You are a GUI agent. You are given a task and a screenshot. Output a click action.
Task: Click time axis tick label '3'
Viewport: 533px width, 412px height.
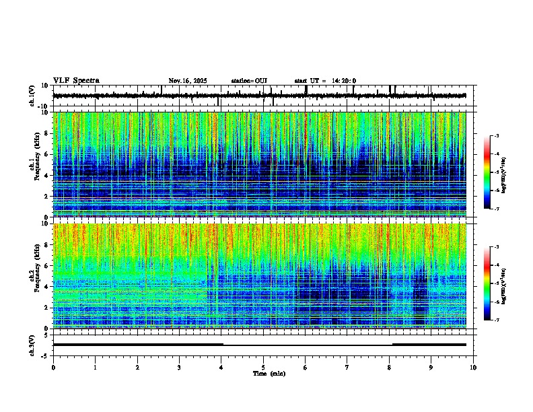[179, 368]
